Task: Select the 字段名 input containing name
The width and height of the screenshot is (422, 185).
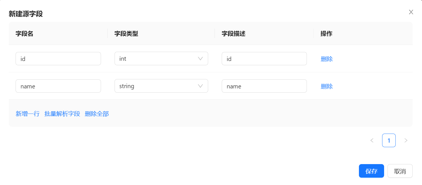Action: 58,86
